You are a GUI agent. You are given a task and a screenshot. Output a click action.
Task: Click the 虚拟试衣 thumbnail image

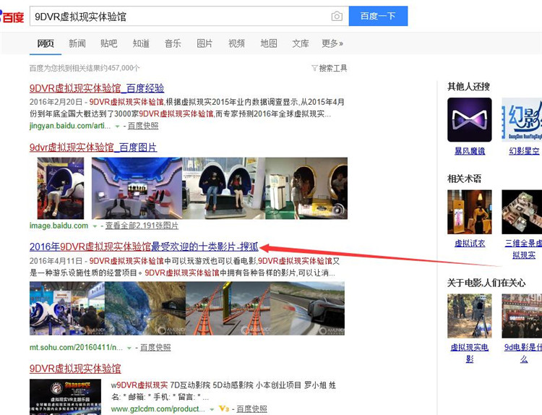pos(470,212)
